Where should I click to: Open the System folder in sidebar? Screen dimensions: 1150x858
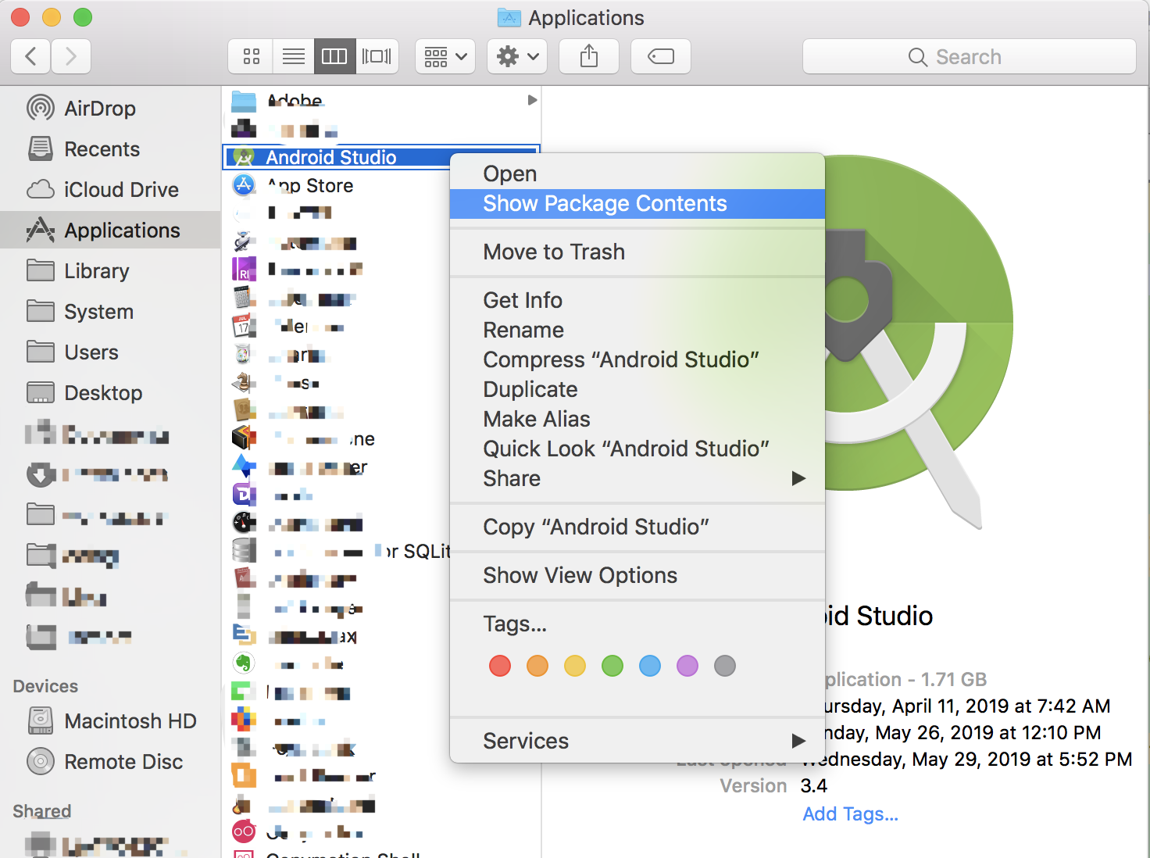point(110,311)
